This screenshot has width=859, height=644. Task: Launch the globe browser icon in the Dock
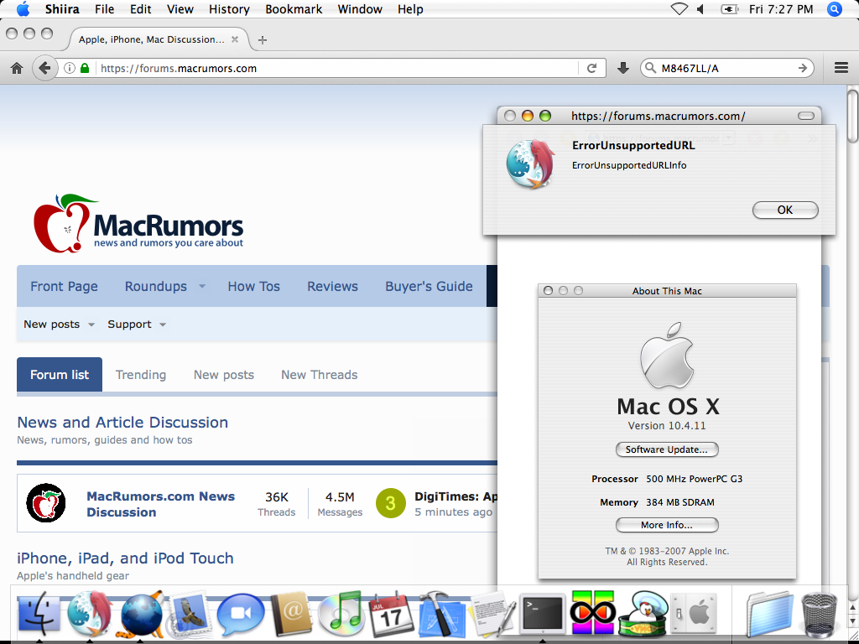[142, 614]
